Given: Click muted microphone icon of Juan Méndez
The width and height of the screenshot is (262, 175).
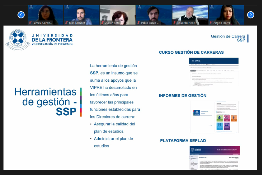Looking at the screenshot, I should [66, 23].
